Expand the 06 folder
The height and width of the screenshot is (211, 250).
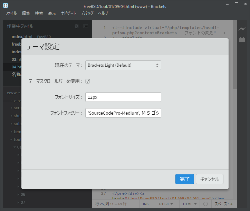(18, 194)
